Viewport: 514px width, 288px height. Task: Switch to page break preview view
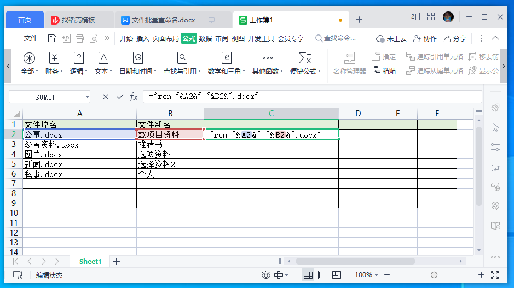click(322, 275)
